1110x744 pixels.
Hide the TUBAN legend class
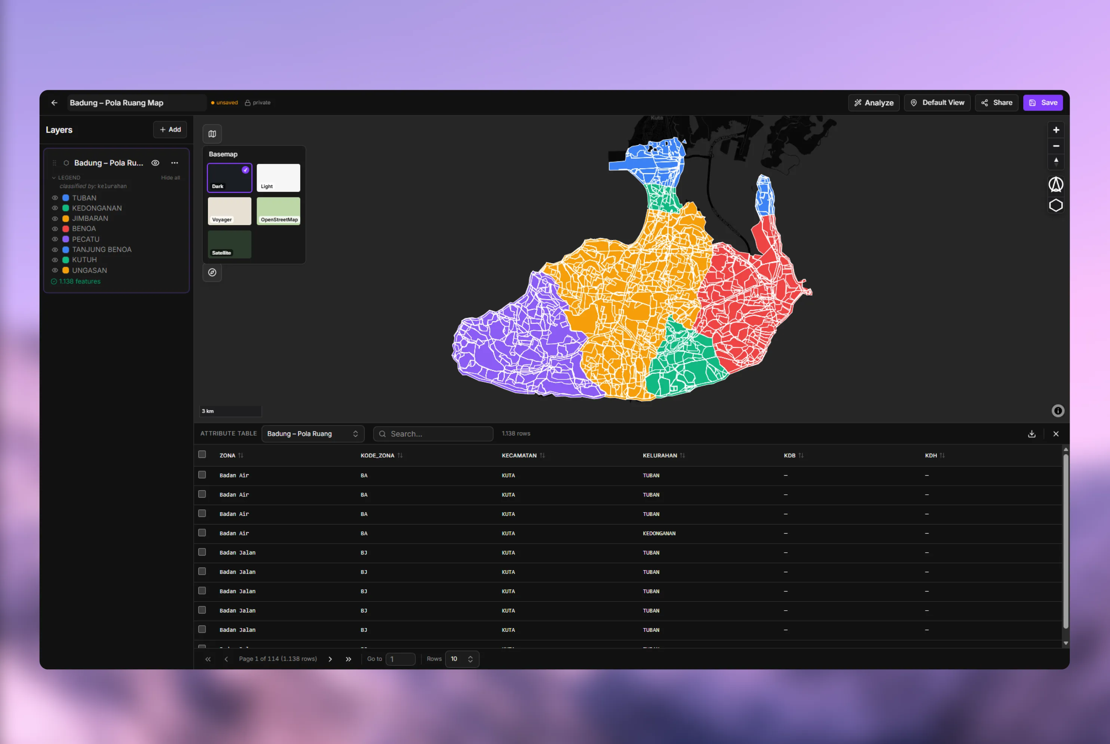pos(55,198)
